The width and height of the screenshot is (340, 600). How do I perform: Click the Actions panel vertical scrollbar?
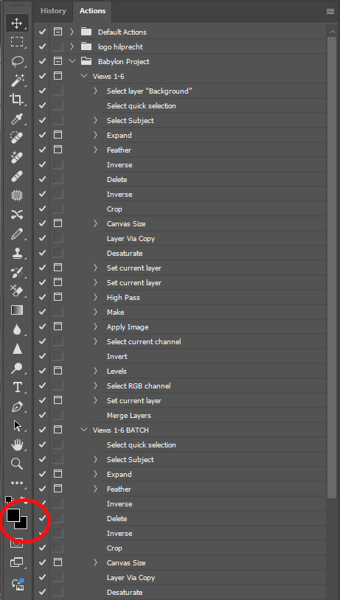click(332, 268)
